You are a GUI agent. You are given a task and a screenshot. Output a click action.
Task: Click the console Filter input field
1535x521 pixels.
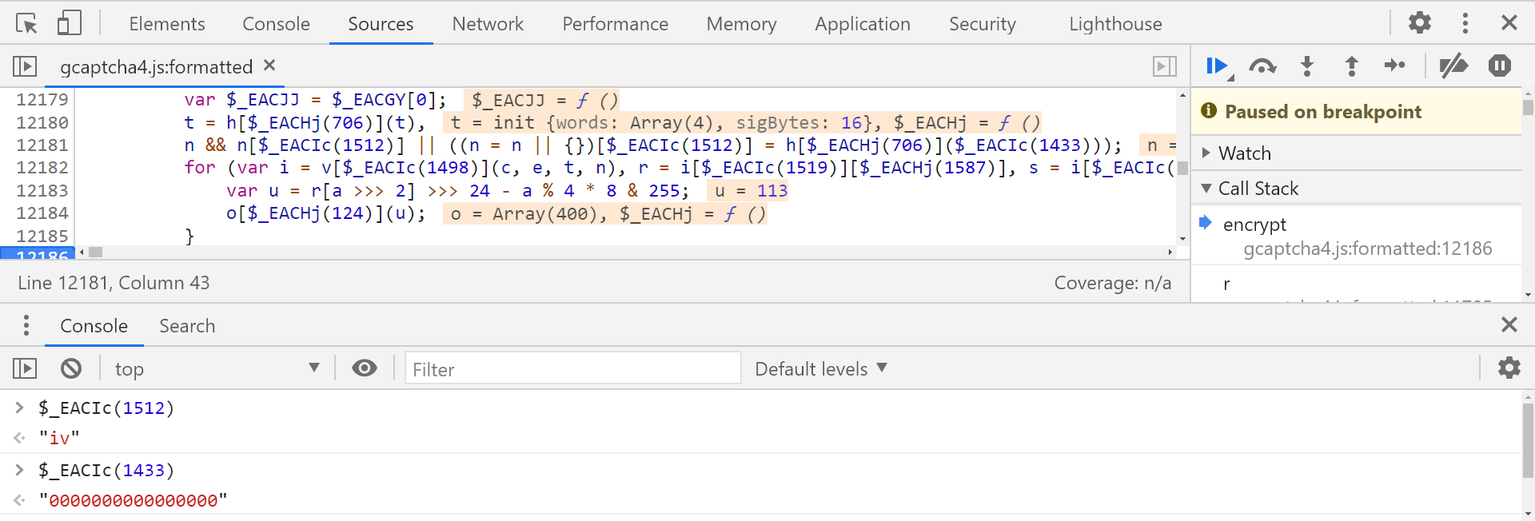572,368
